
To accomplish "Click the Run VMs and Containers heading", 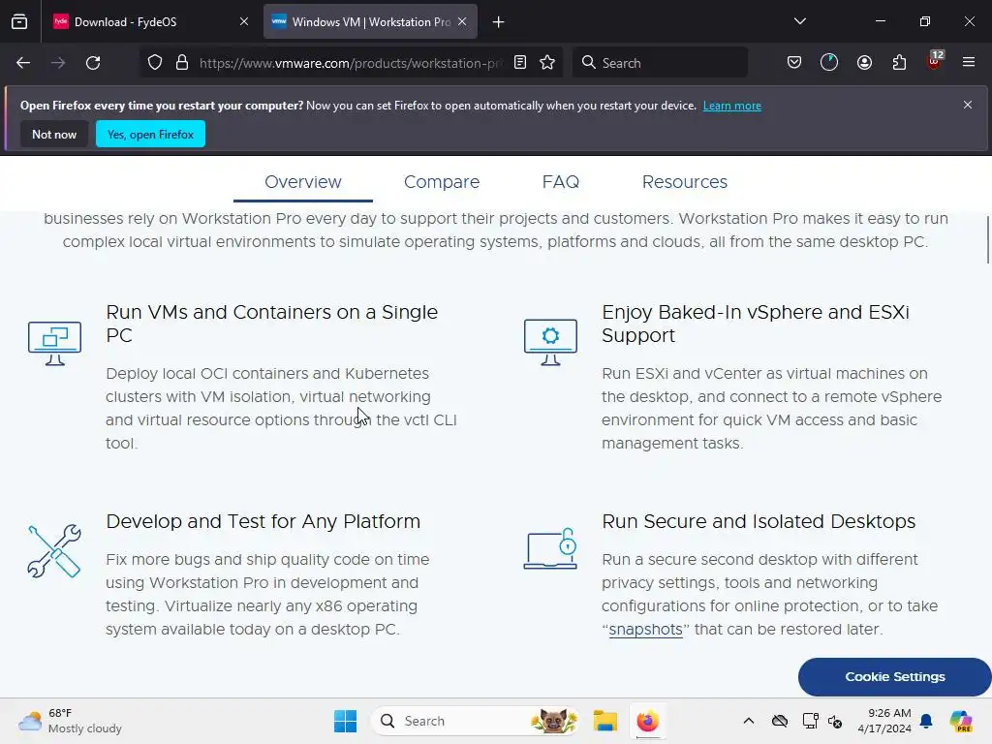I will click(x=272, y=324).
